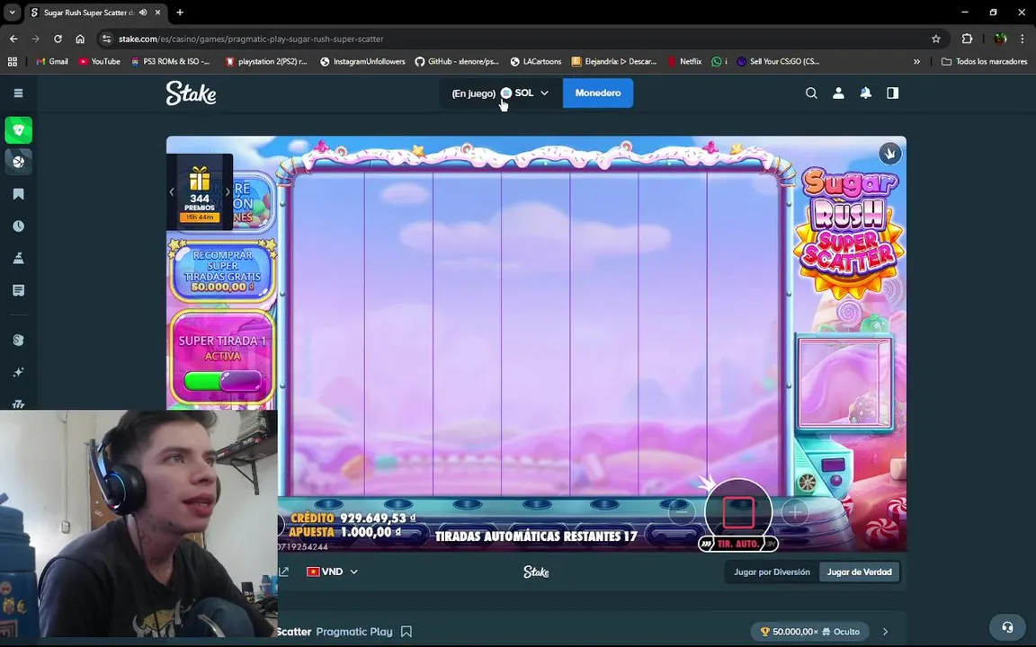Viewport: 1036px width, 647px height.
Task: View site information icon in address bar
Action: (x=107, y=39)
